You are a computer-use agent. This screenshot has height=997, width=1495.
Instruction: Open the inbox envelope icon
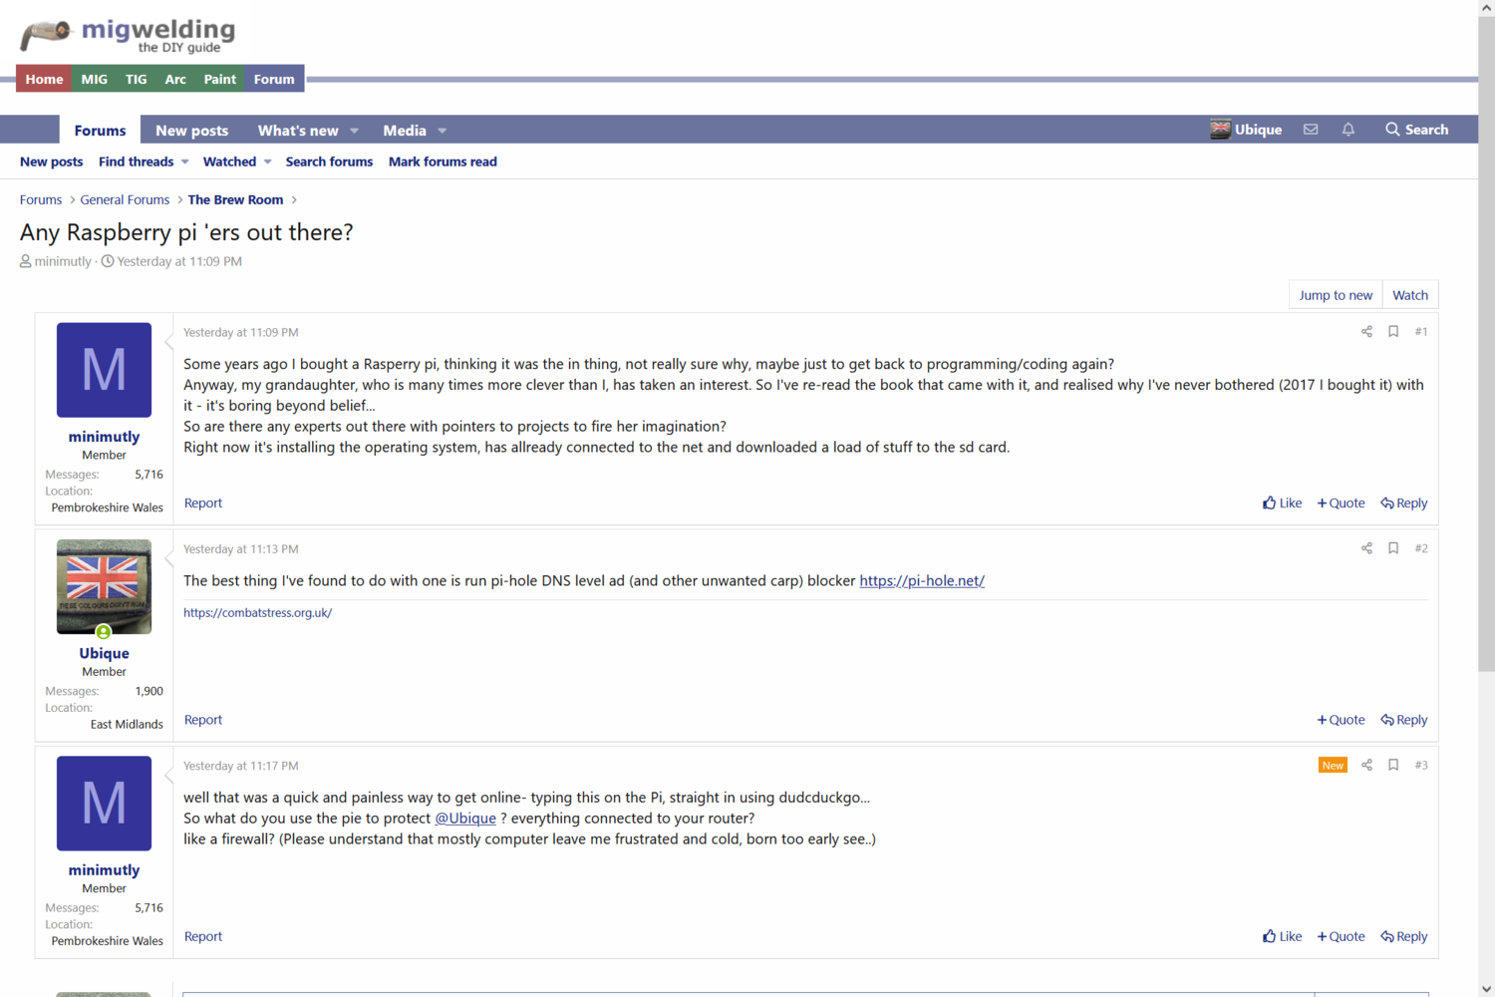coord(1311,130)
